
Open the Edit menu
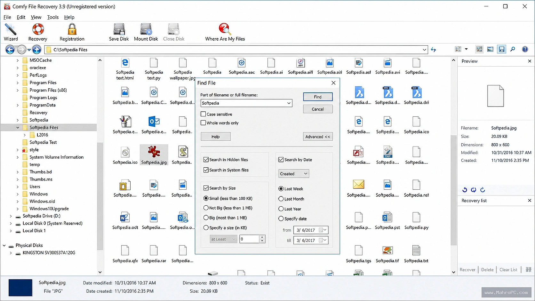click(21, 17)
